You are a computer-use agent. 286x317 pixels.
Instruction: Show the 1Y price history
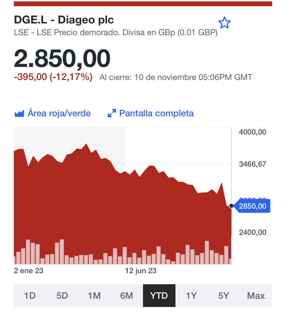[x=191, y=296]
